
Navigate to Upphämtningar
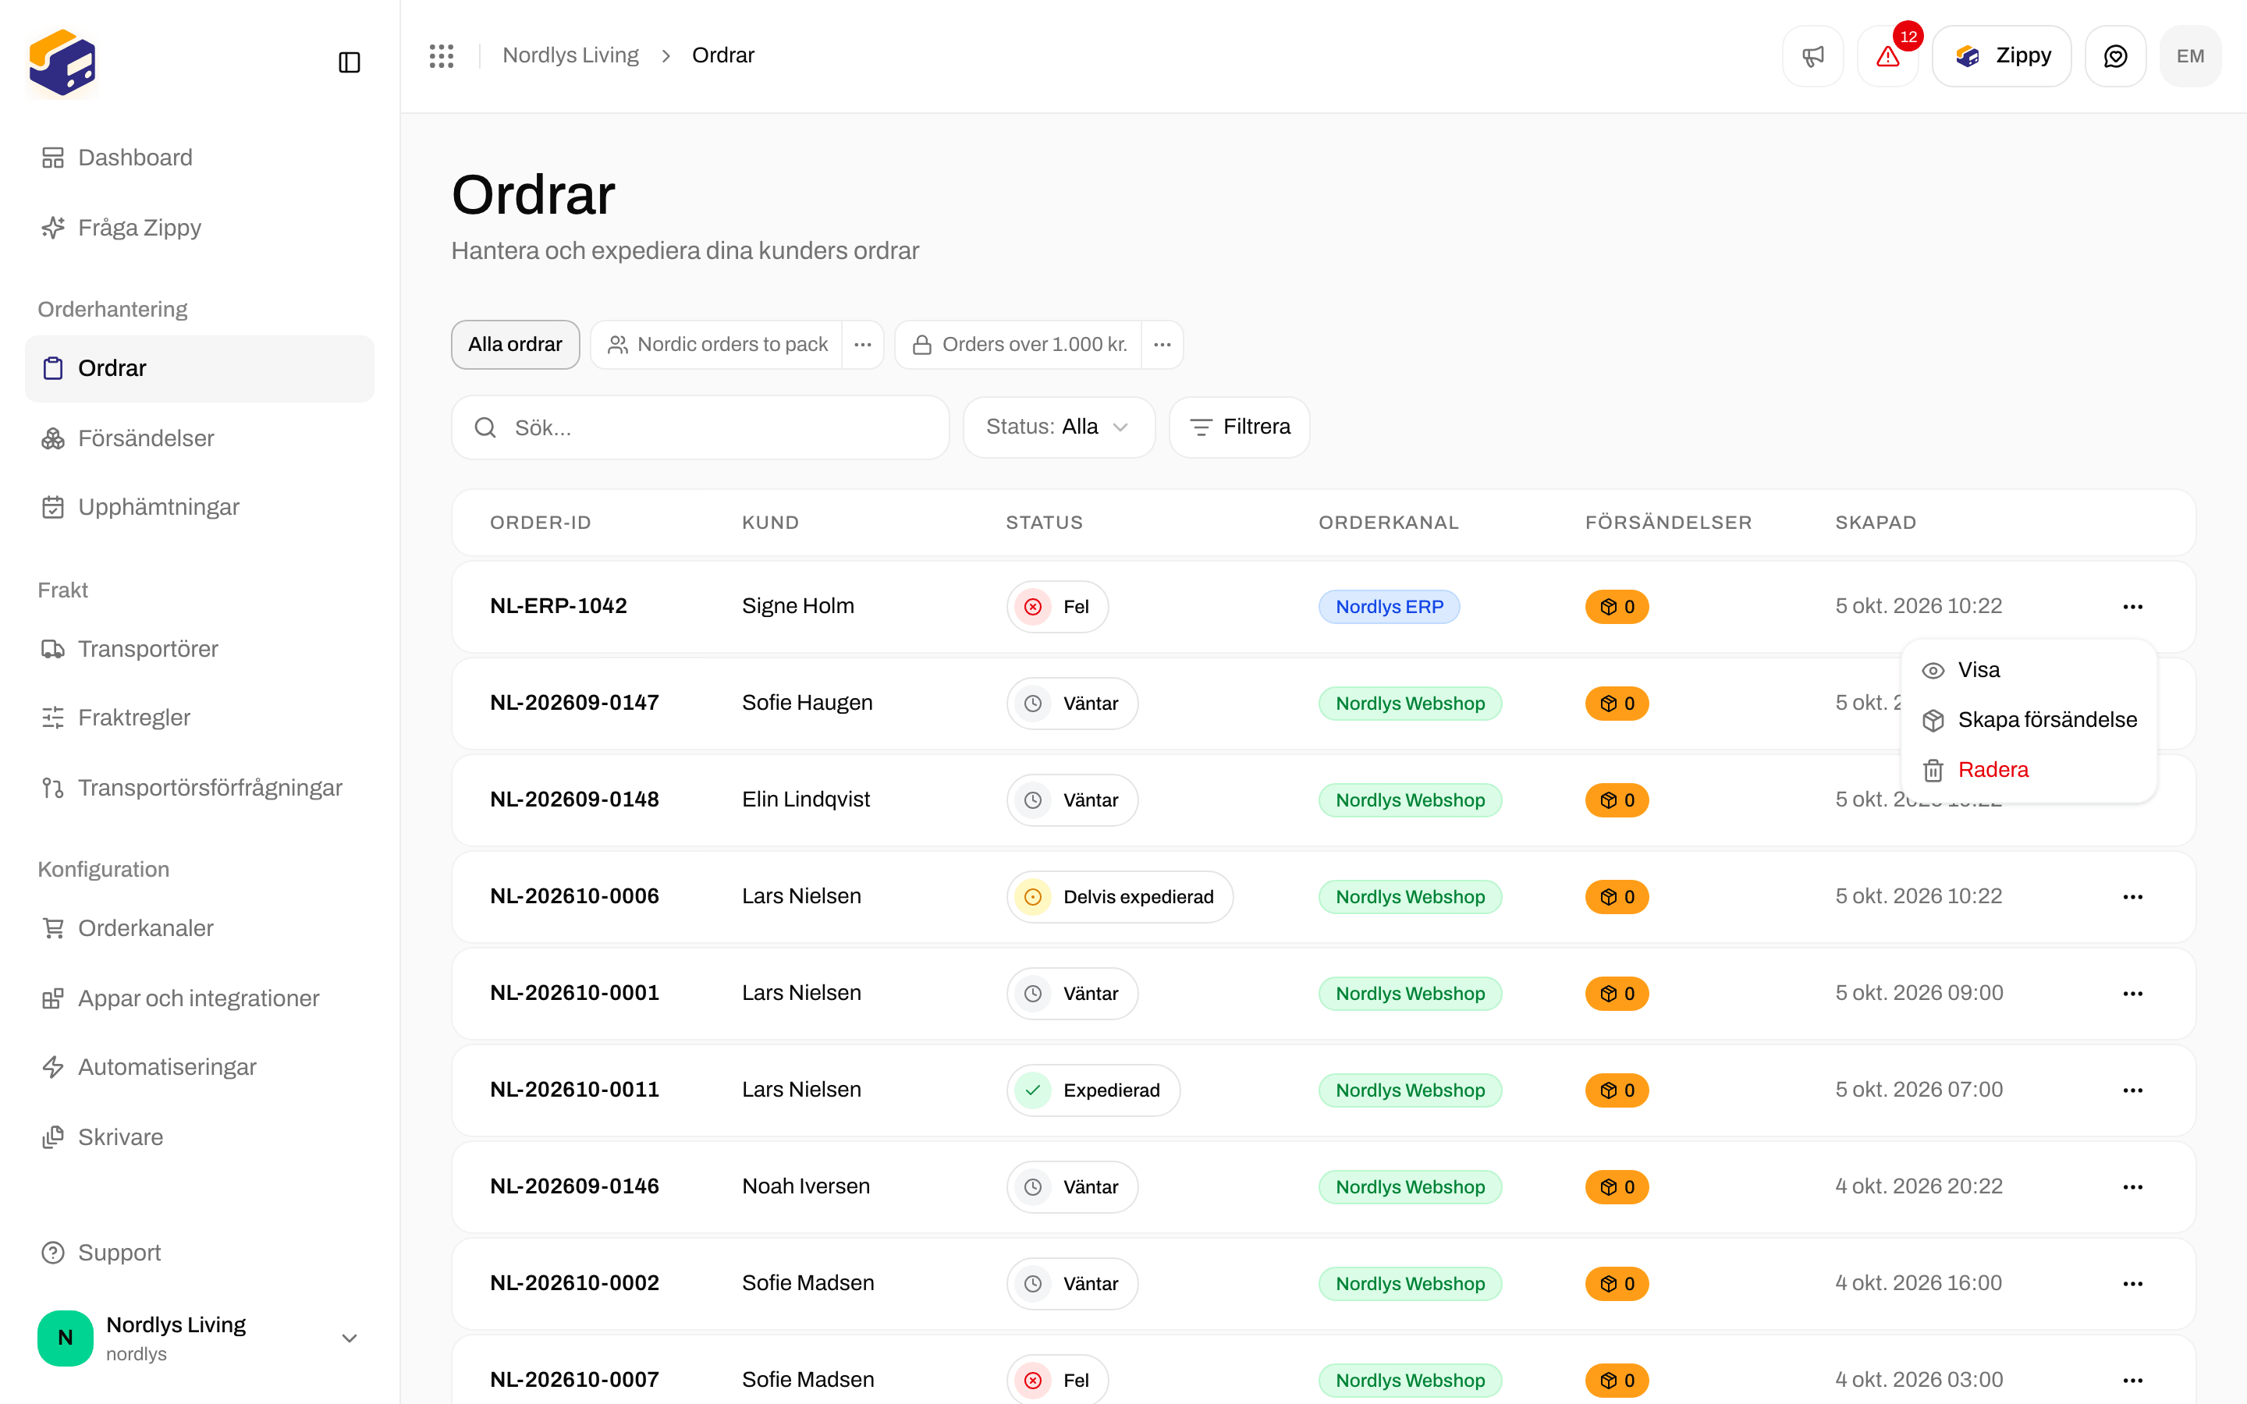[199, 507]
